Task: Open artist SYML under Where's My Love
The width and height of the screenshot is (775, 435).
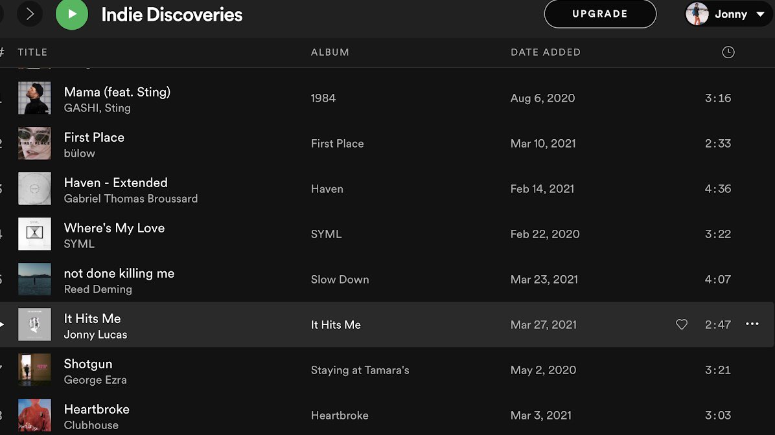Action: click(79, 244)
